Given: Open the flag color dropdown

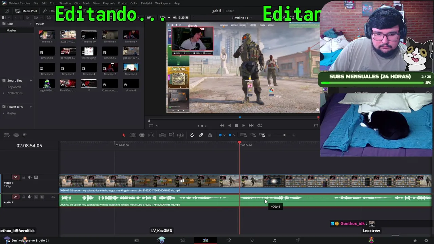Looking at the screenshot, I should (x=224, y=135).
